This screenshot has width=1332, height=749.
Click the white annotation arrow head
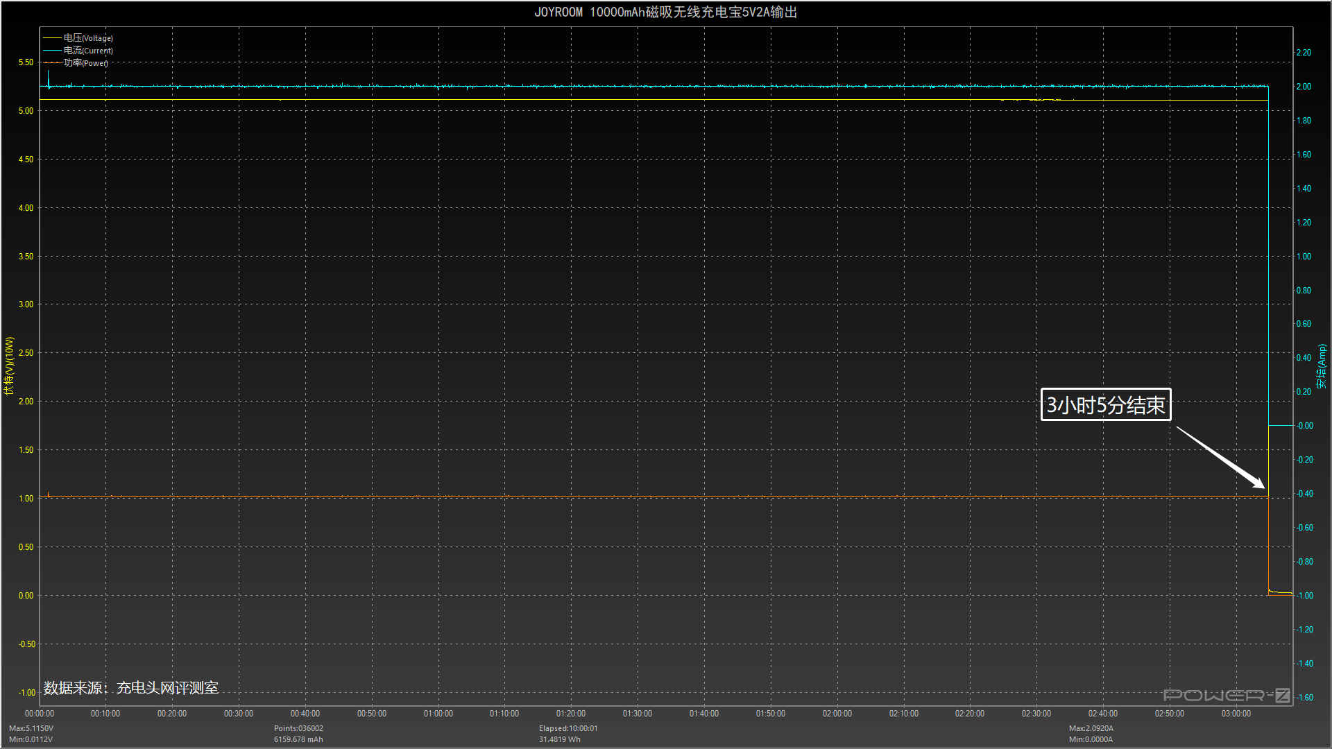pos(1258,483)
